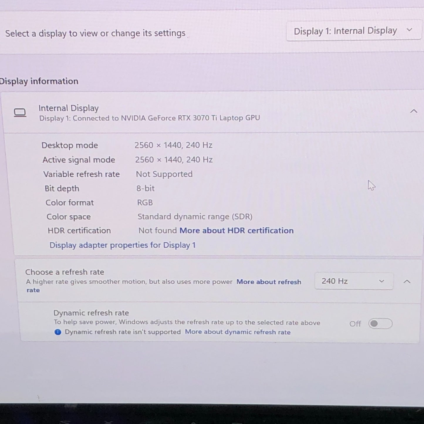The height and width of the screenshot is (424, 424).
Task: Click the Display information heading
Action: click(39, 81)
